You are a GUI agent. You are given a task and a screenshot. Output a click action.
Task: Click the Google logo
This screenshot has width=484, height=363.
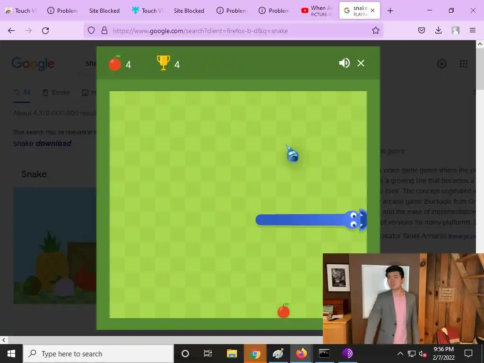point(33,64)
